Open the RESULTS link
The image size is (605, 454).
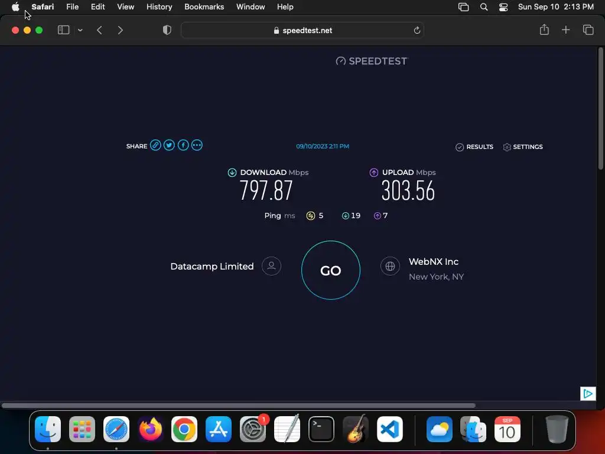474,147
